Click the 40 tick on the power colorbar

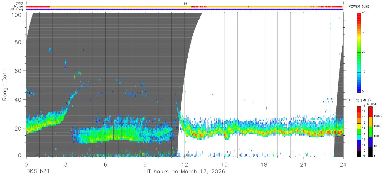click(363, 12)
